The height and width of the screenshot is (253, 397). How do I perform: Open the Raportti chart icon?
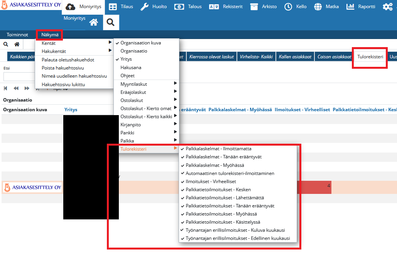tap(350, 7)
